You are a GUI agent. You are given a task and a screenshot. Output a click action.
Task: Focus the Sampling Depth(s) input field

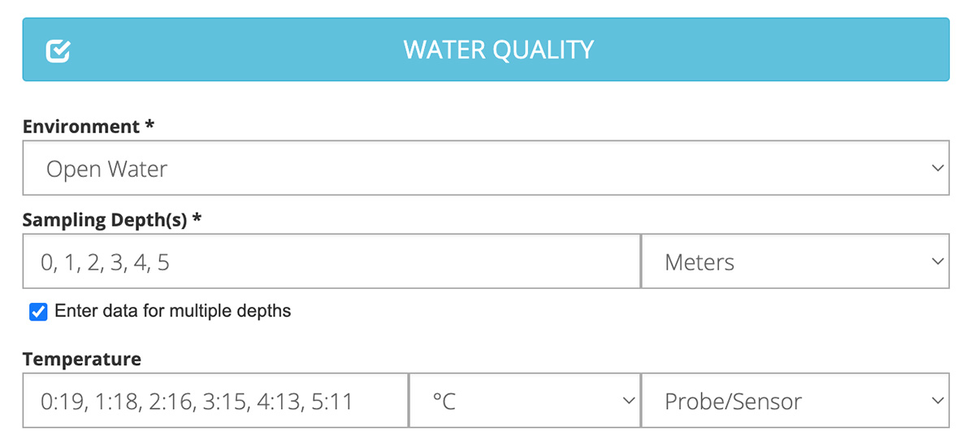[331, 262]
